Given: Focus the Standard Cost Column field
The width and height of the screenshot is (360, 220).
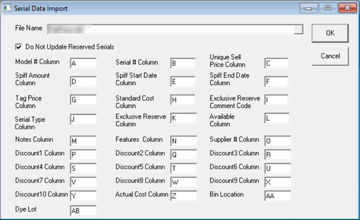Looking at the screenshot, I should 183,100.
